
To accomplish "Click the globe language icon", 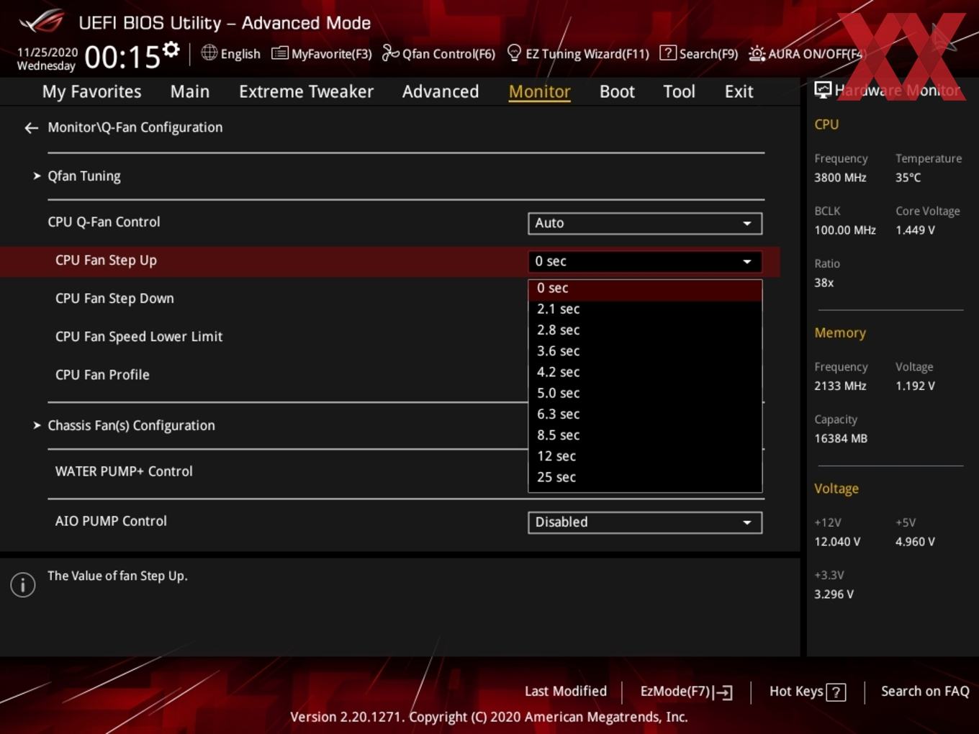I will coord(209,53).
